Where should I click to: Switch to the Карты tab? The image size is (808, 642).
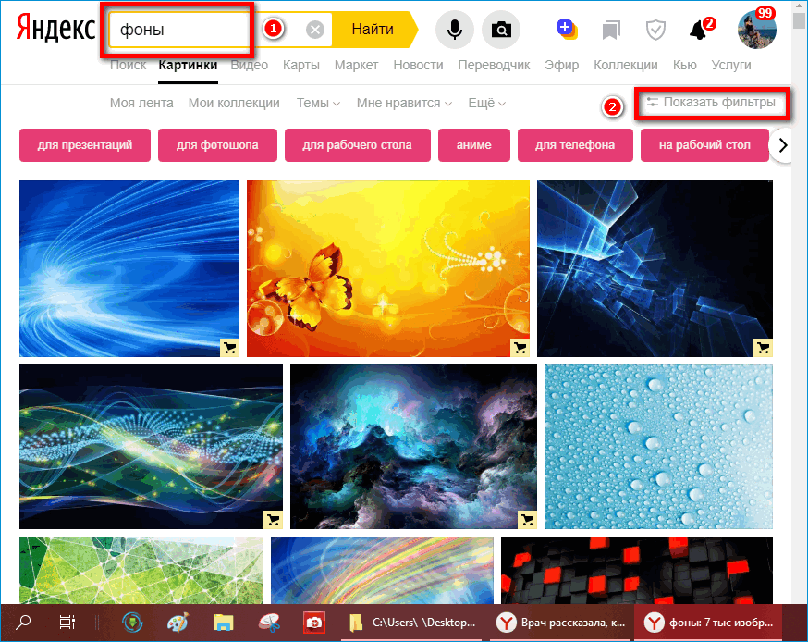[301, 65]
